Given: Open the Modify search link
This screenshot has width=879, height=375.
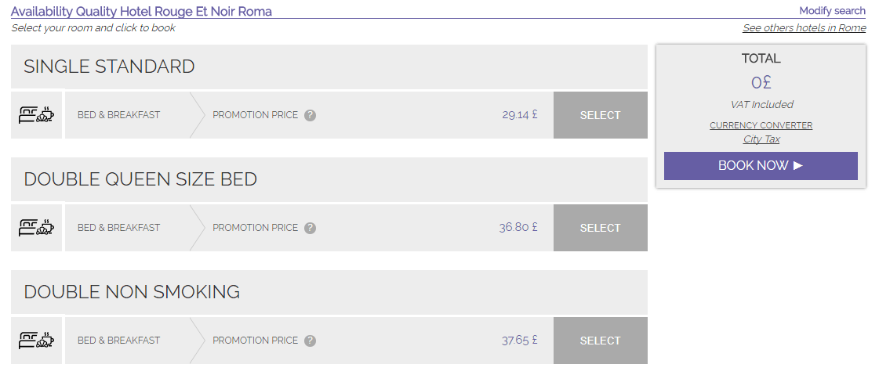Looking at the screenshot, I should coord(832,11).
